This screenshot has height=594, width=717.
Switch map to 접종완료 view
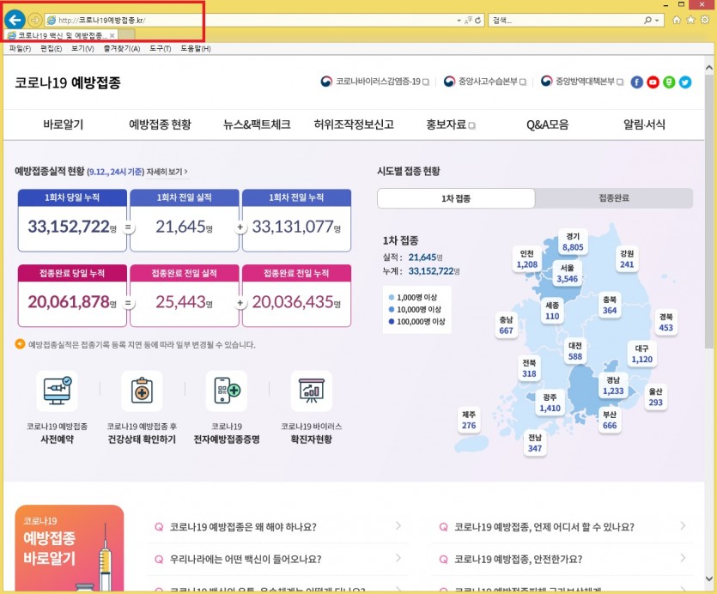tap(613, 198)
